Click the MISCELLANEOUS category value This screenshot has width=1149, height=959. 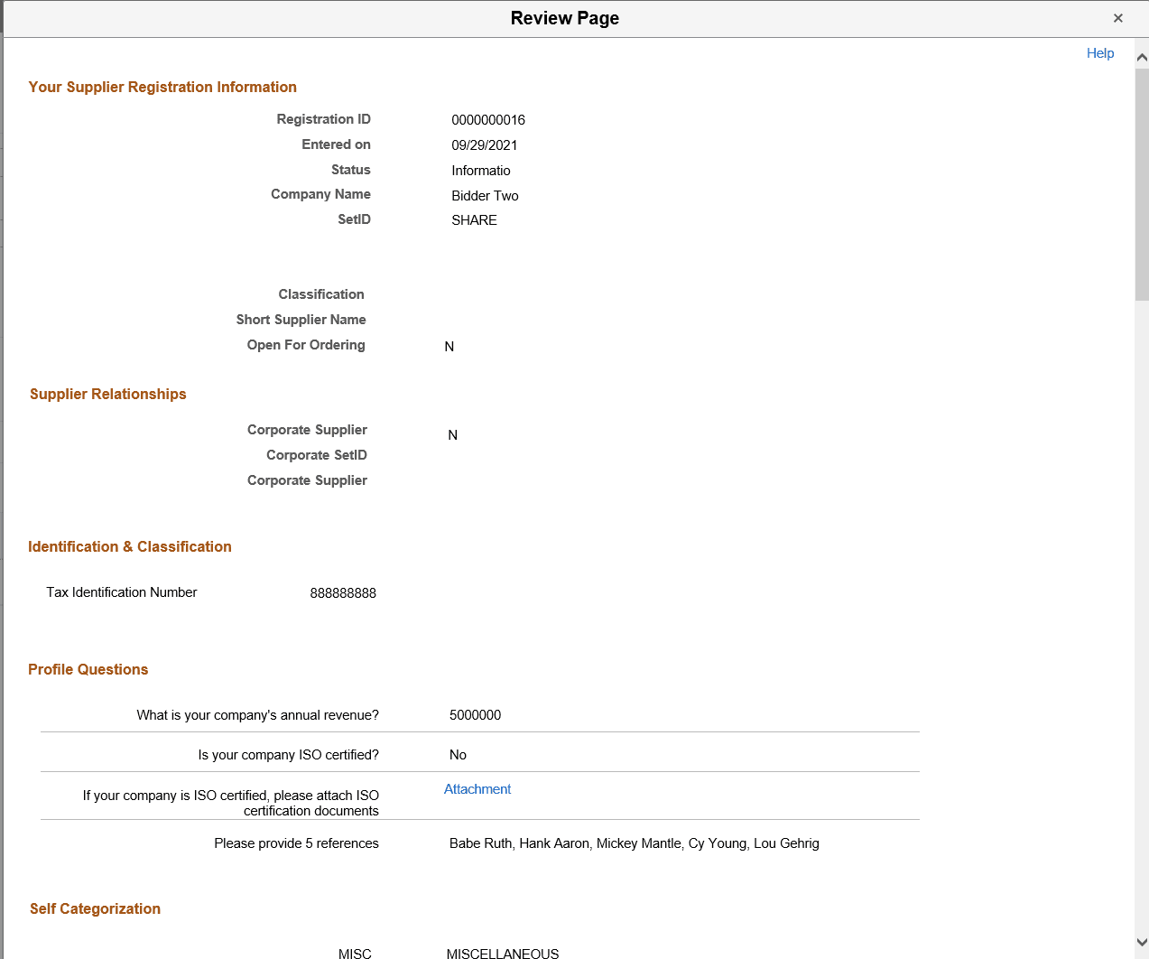503,954
